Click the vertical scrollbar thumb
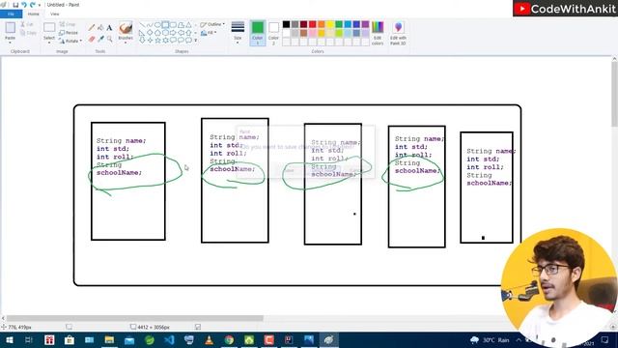This screenshot has width=618, height=348. click(614, 95)
